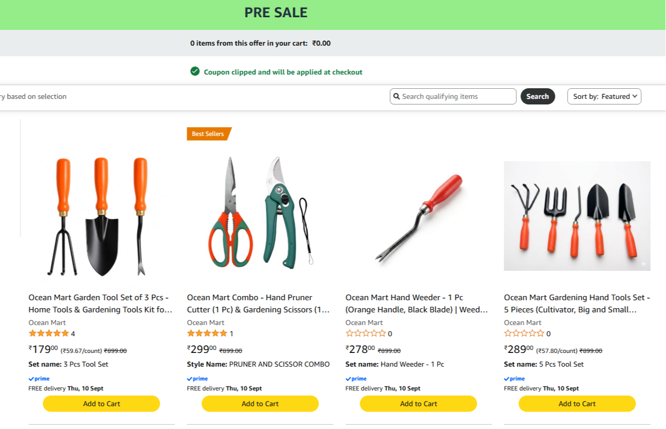Click prime logo under Hand Weeder listing
The width and height of the screenshot is (666, 429).
pos(356,379)
